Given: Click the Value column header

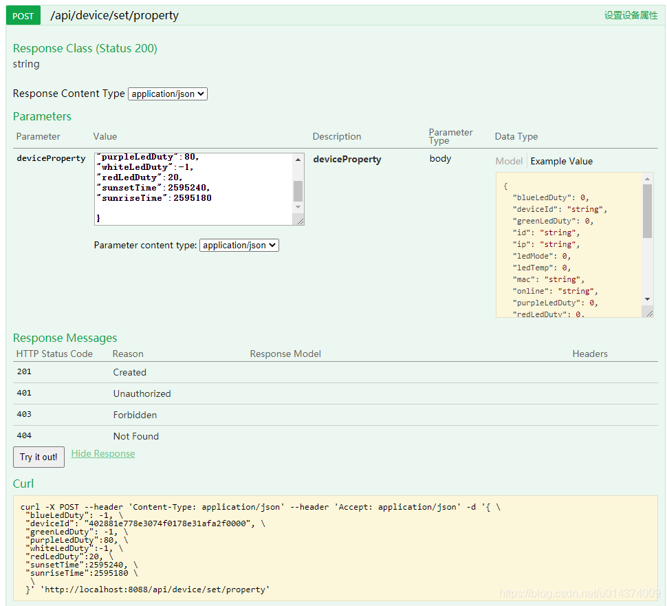Looking at the screenshot, I should [105, 137].
